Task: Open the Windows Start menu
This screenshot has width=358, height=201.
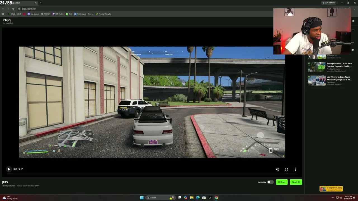Action: (x=142, y=198)
